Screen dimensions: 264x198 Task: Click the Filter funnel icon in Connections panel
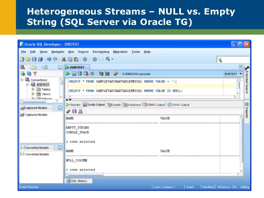(35, 74)
